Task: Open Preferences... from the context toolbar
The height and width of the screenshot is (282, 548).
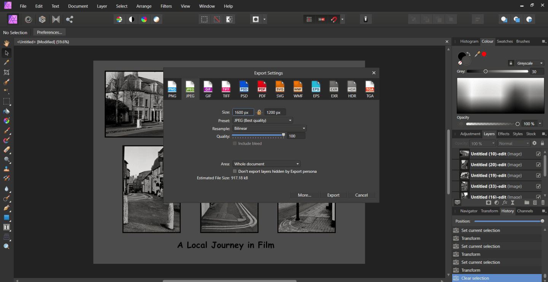Action: (49, 32)
